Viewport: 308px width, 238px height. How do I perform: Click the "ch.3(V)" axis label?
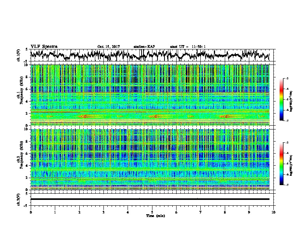[18, 199]
